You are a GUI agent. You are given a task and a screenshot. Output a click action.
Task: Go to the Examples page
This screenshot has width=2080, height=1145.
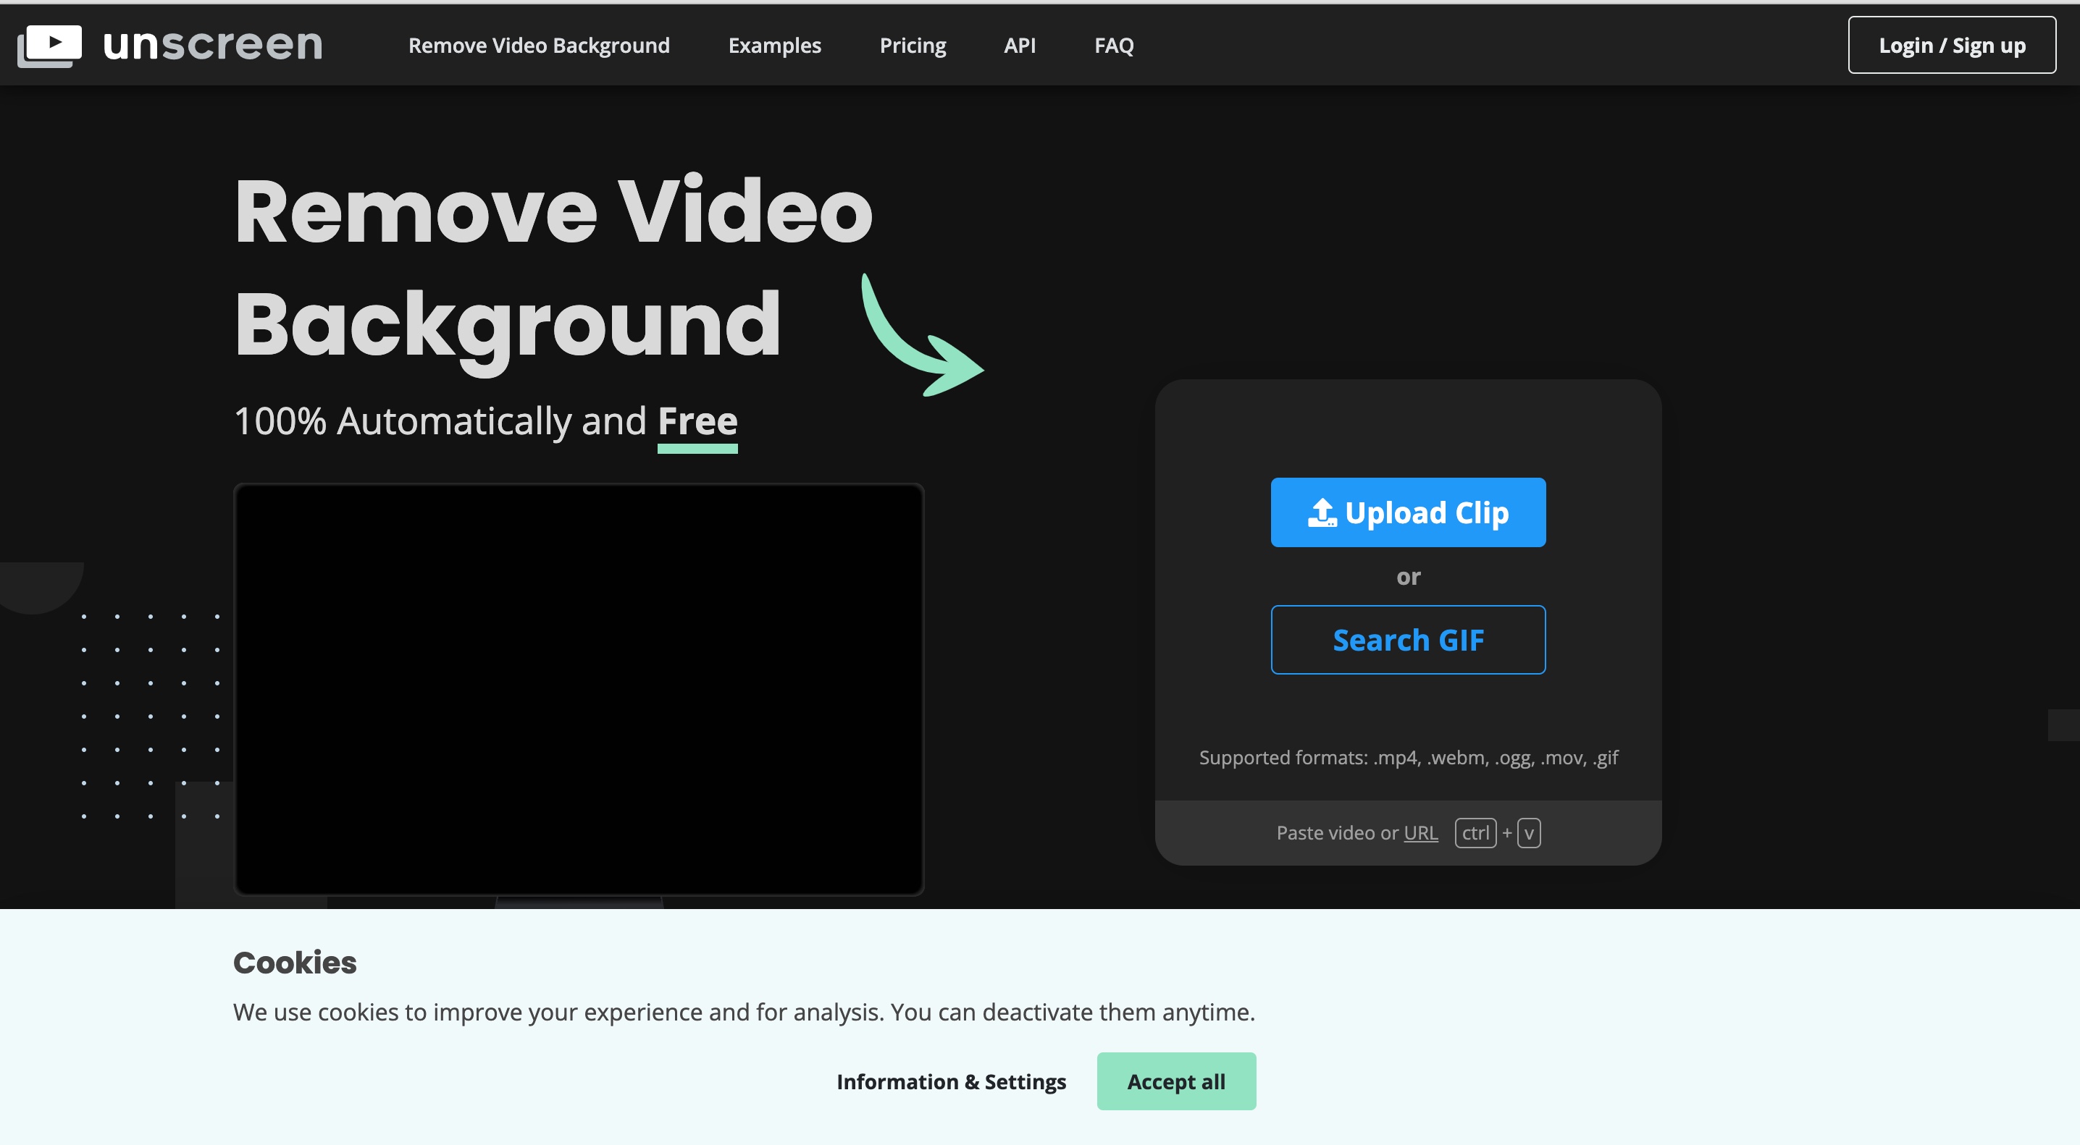pos(773,45)
